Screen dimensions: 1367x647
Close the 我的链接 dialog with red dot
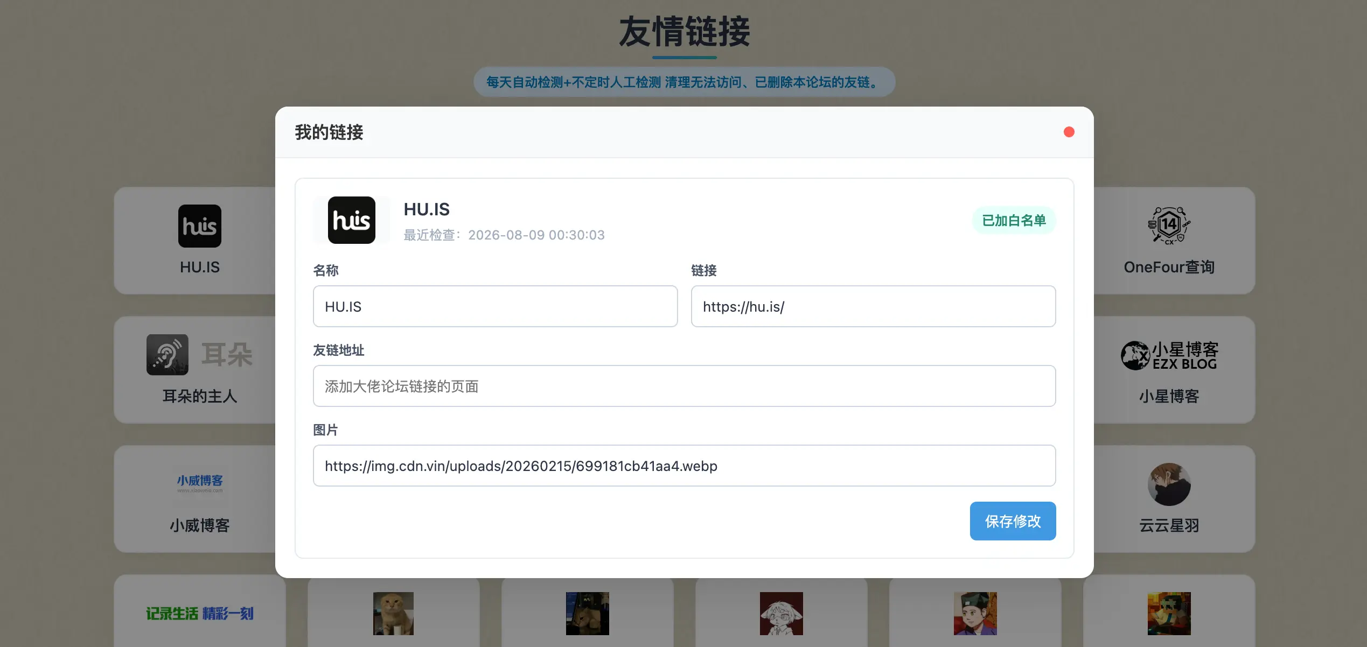coord(1069,132)
